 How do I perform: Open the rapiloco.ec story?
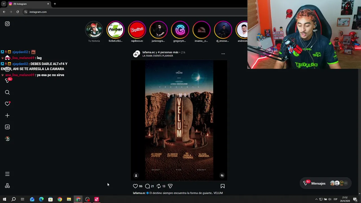click(x=137, y=32)
